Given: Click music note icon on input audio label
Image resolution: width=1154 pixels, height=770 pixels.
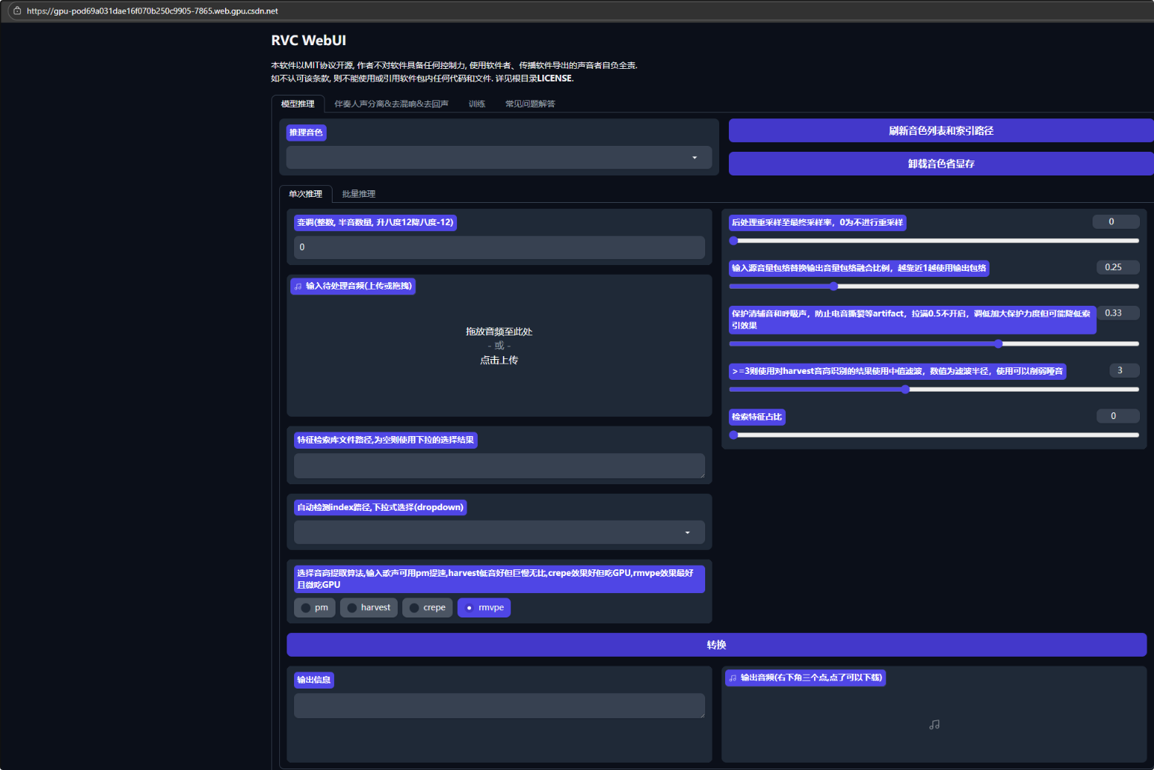Looking at the screenshot, I should coord(298,287).
